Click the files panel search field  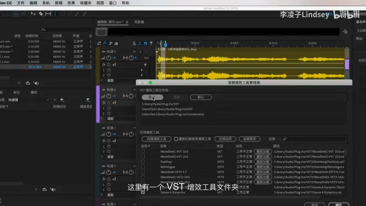pyautogui.click(x=67, y=29)
